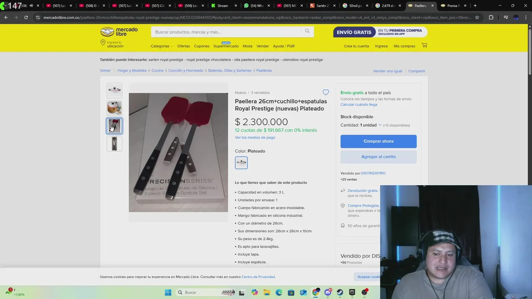
Task: Add product to favorites with heart icon
Action: coord(325,92)
